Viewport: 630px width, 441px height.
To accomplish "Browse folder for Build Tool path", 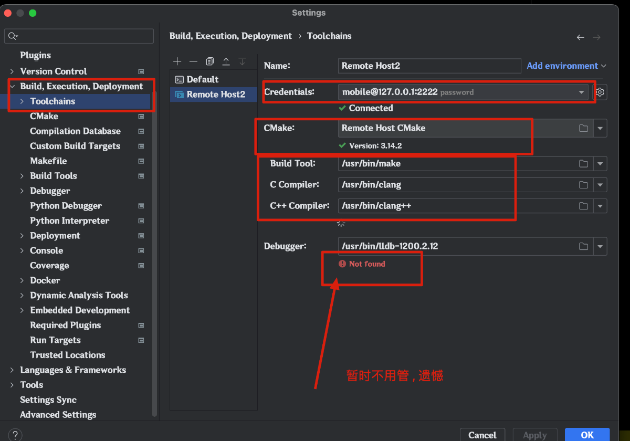I will 583,164.
